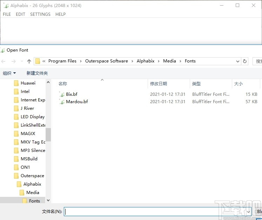Go up one folder level
Screen dimensions: 262x220
29,61
